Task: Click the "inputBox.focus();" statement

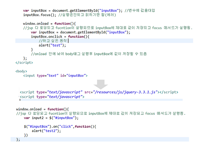Action: coord(40,15)
